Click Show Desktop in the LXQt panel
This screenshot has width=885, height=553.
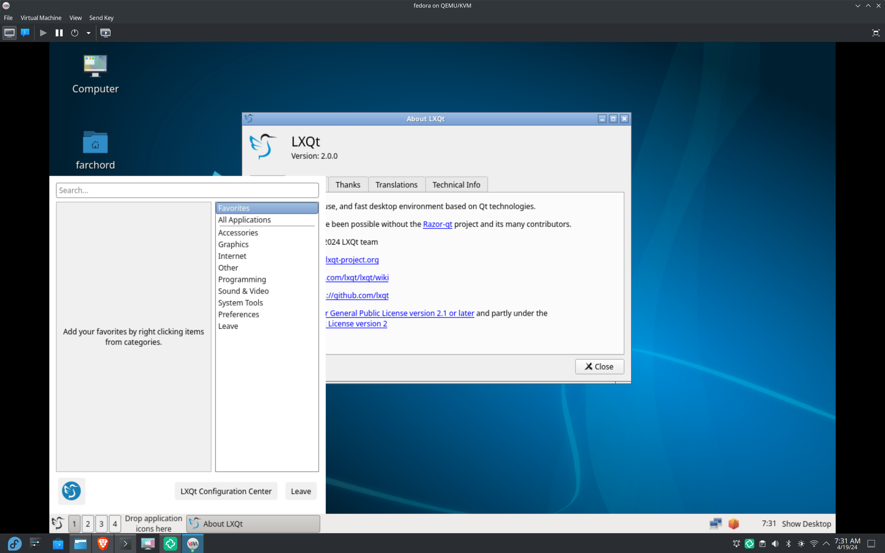click(x=807, y=524)
